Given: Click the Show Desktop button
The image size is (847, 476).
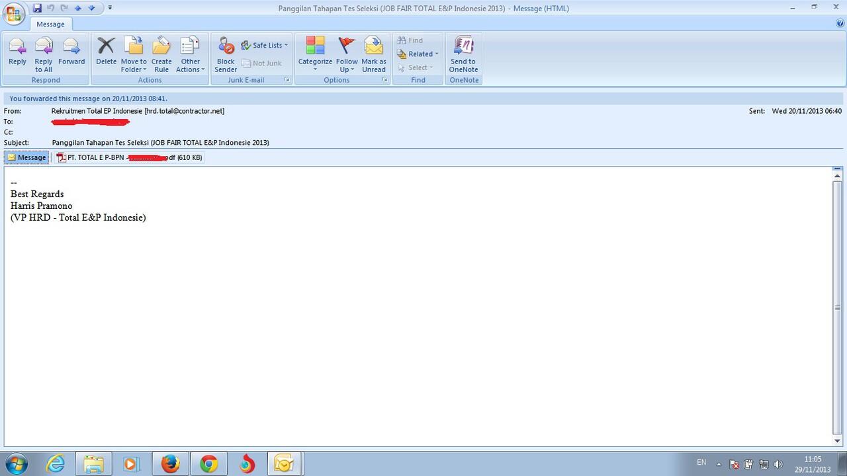Looking at the screenshot, I should [x=842, y=464].
